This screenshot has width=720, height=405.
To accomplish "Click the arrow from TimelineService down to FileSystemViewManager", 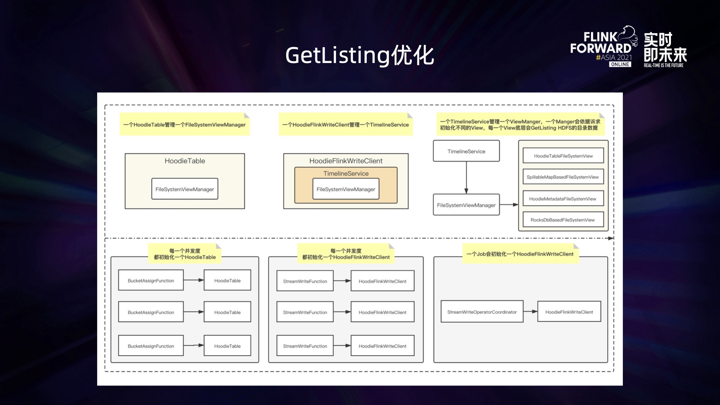I will (x=466, y=177).
